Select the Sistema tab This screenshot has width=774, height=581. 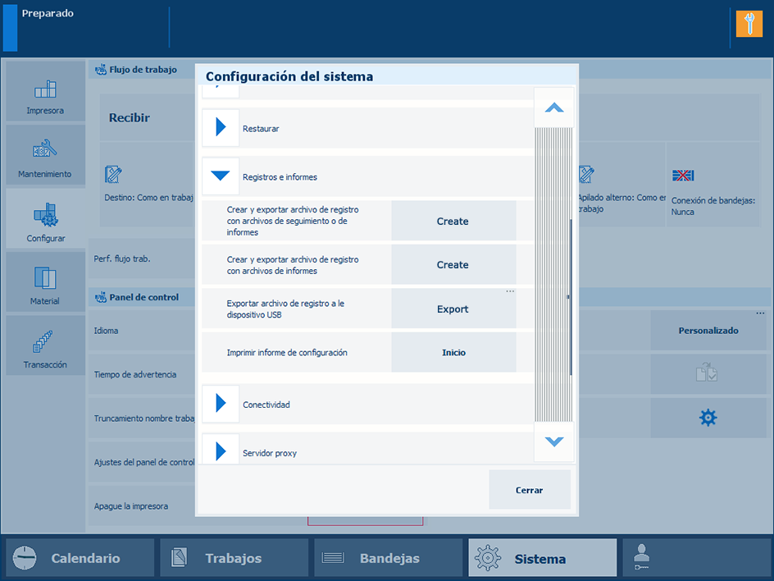pos(543,557)
